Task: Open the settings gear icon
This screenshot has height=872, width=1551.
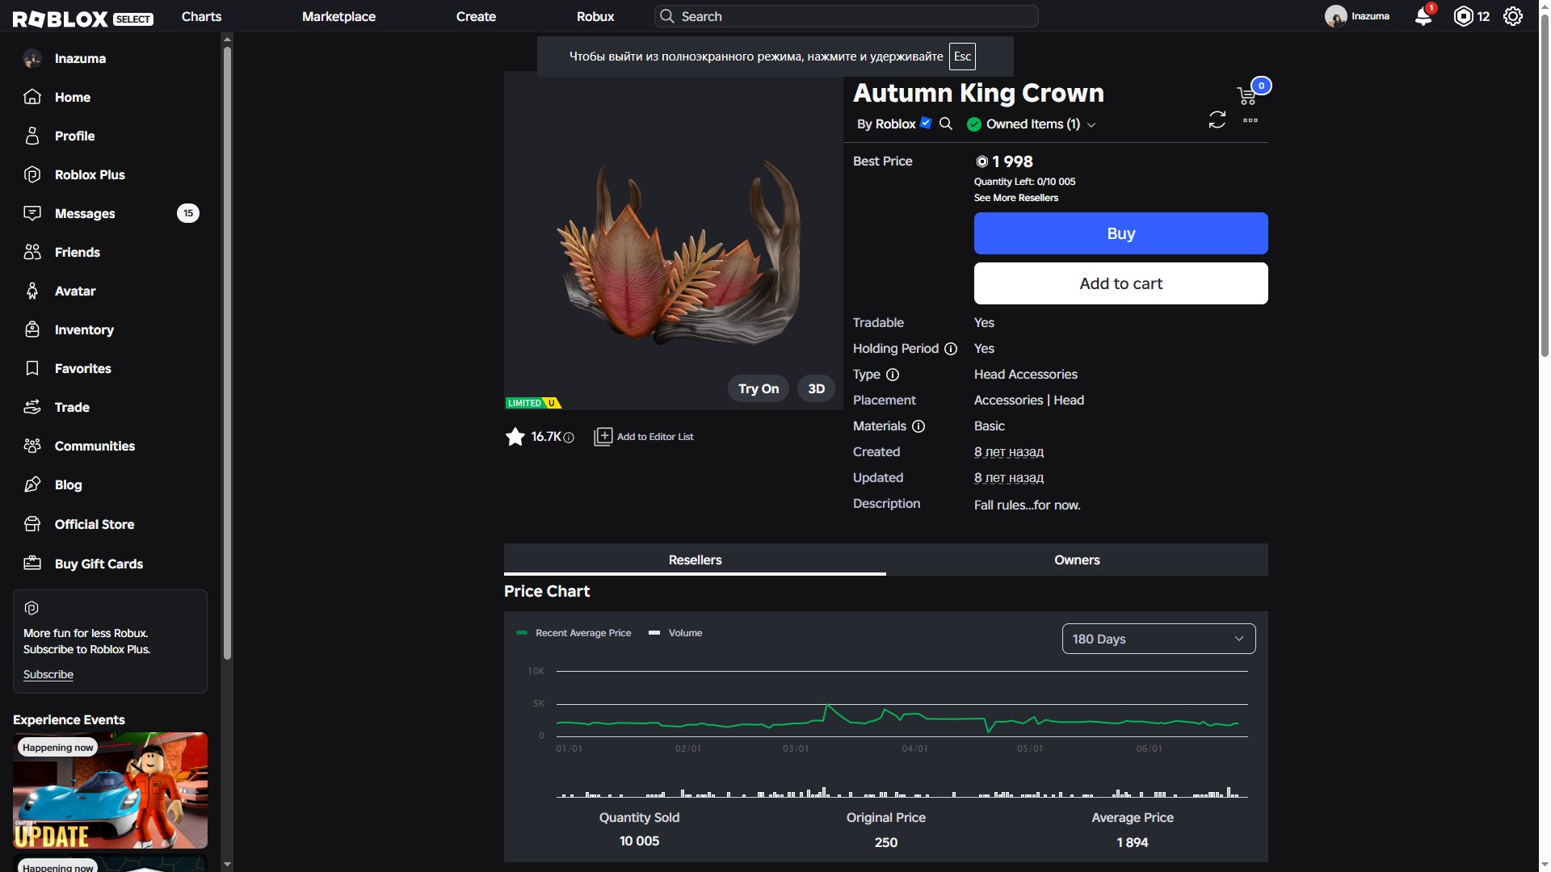Action: [1512, 16]
